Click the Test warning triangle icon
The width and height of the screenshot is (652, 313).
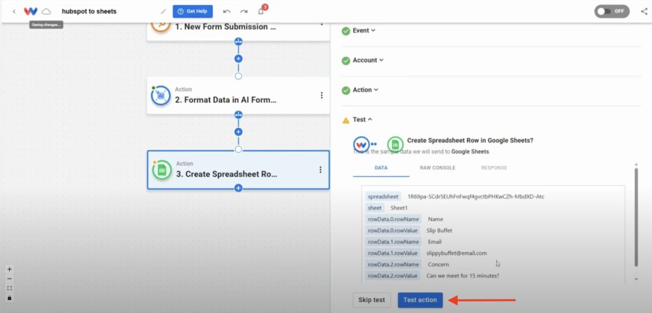[x=346, y=120]
